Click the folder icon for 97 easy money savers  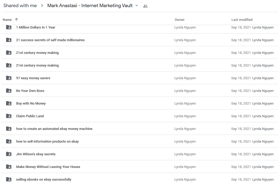point(9,78)
